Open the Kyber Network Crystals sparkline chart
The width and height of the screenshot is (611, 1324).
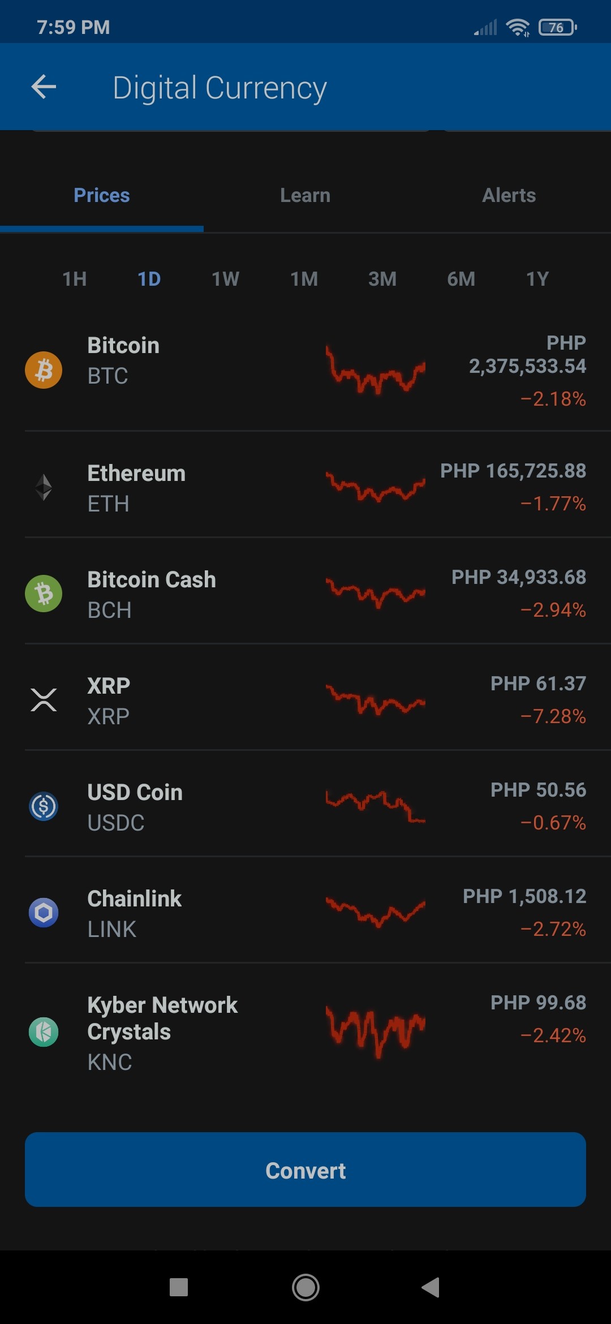click(x=375, y=1032)
